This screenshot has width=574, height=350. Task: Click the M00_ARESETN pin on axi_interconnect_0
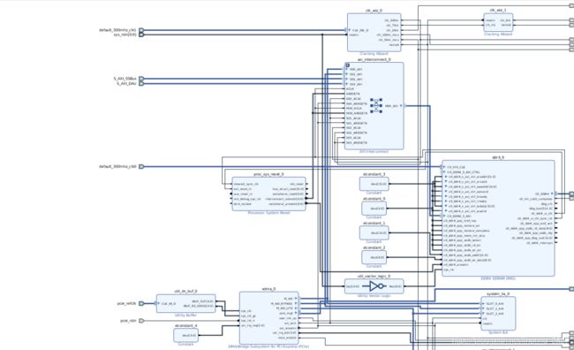357,113
